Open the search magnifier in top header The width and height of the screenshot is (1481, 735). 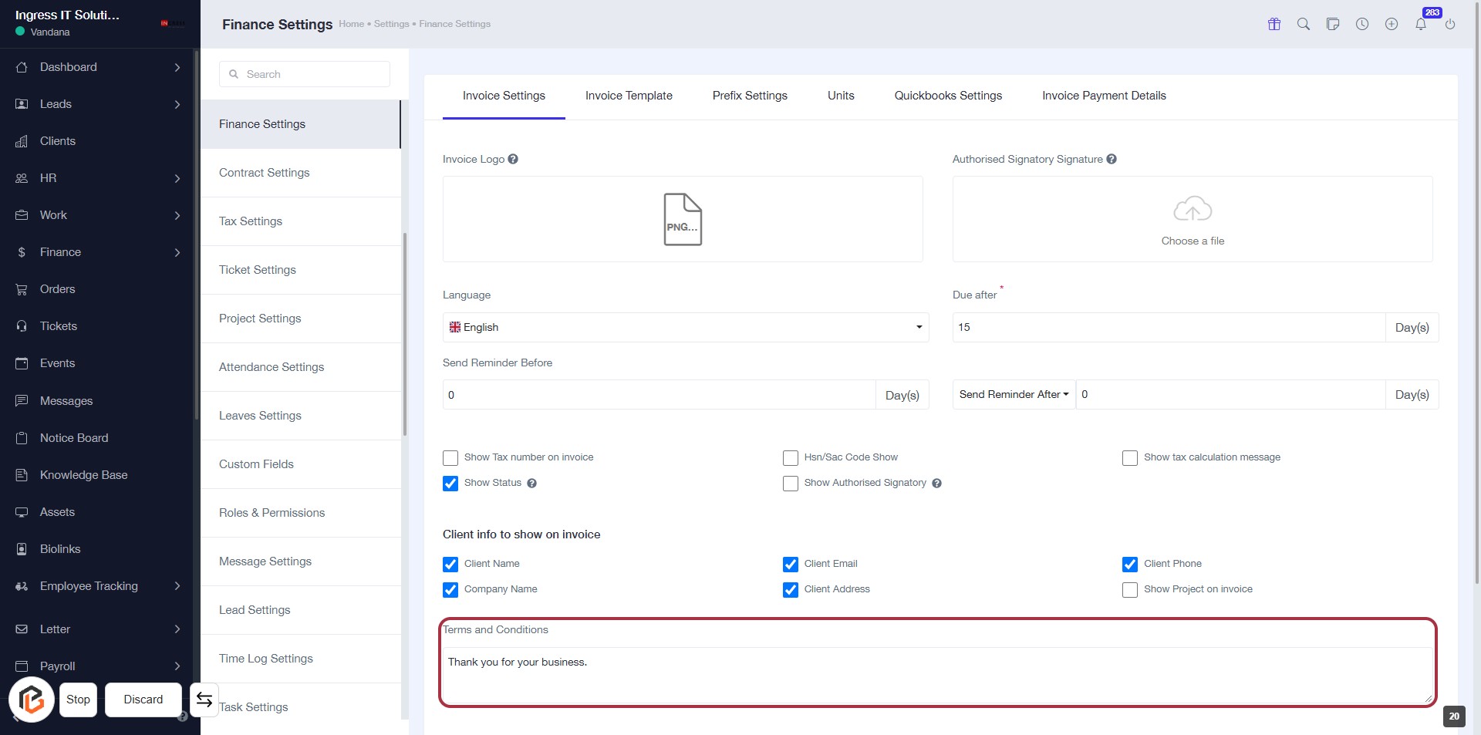pos(1303,24)
